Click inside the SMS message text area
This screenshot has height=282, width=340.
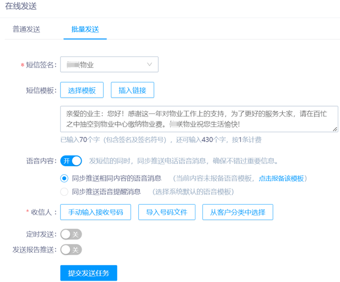click(198, 119)
